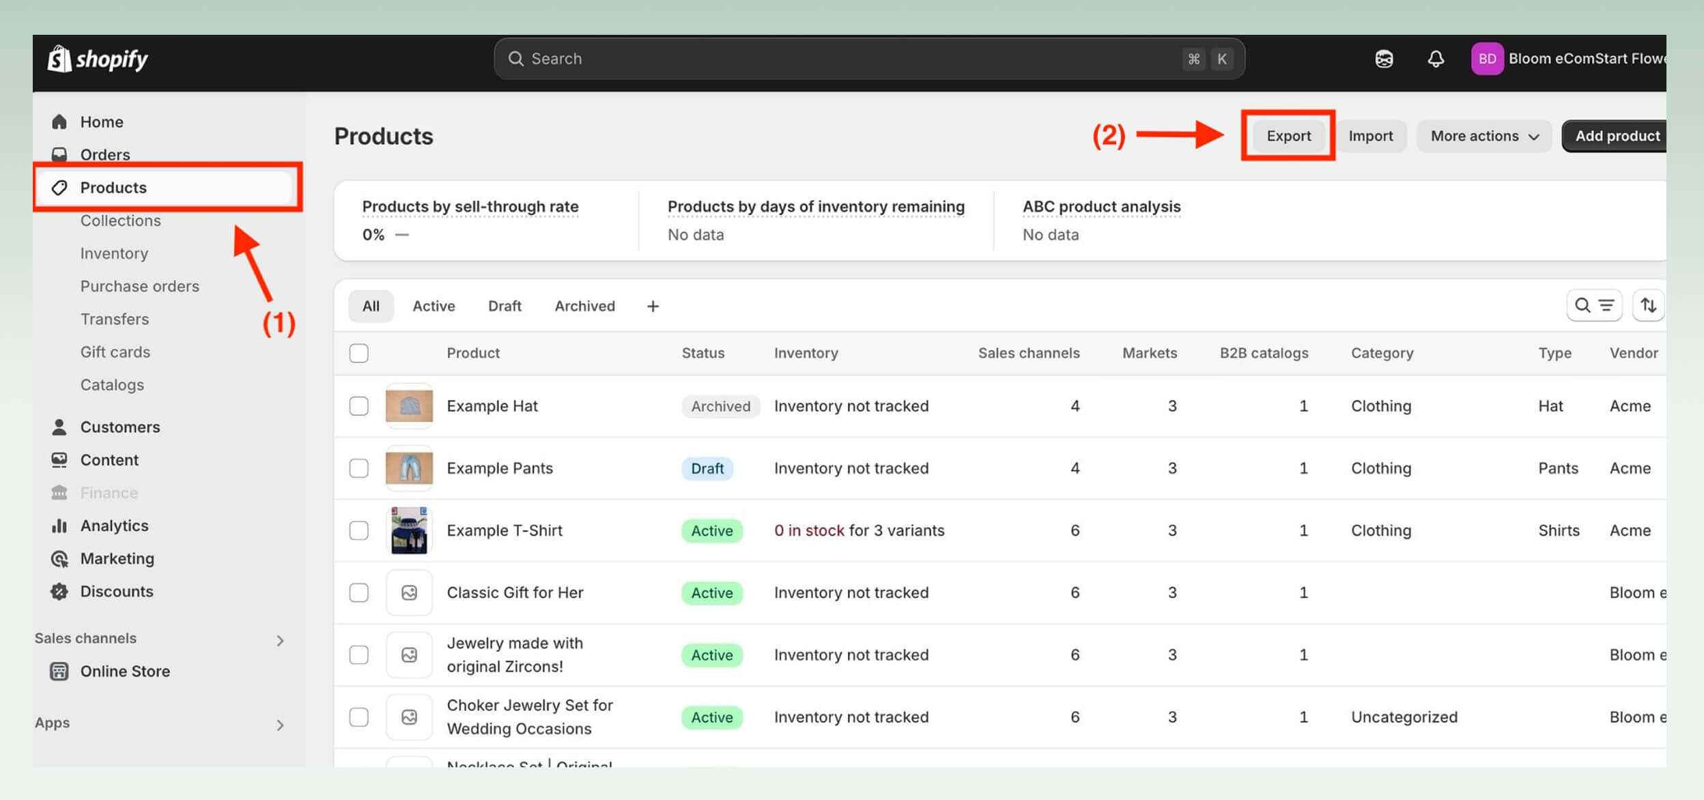Click the Discounts badge icon

pyautogui.click(x=59, y=591)
